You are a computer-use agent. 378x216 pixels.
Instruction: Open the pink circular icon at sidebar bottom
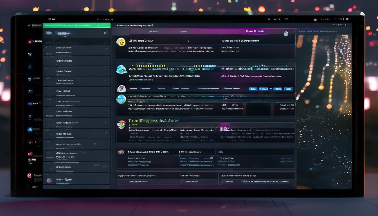(x=30, y=175)
